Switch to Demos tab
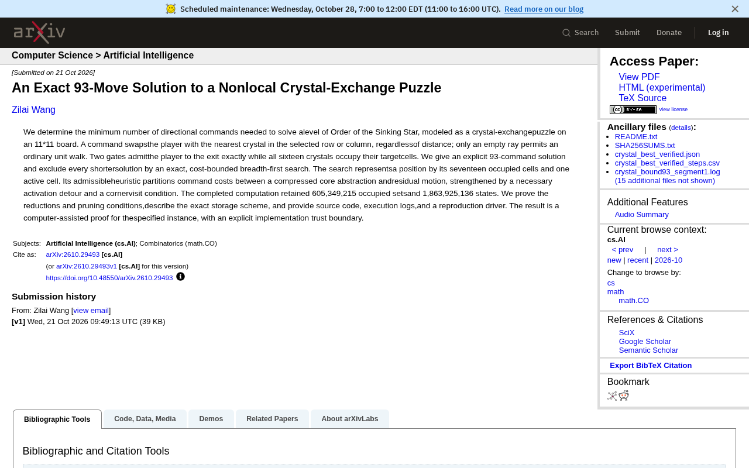The width and height of the screenshot is (749, 468). [211, 419]
